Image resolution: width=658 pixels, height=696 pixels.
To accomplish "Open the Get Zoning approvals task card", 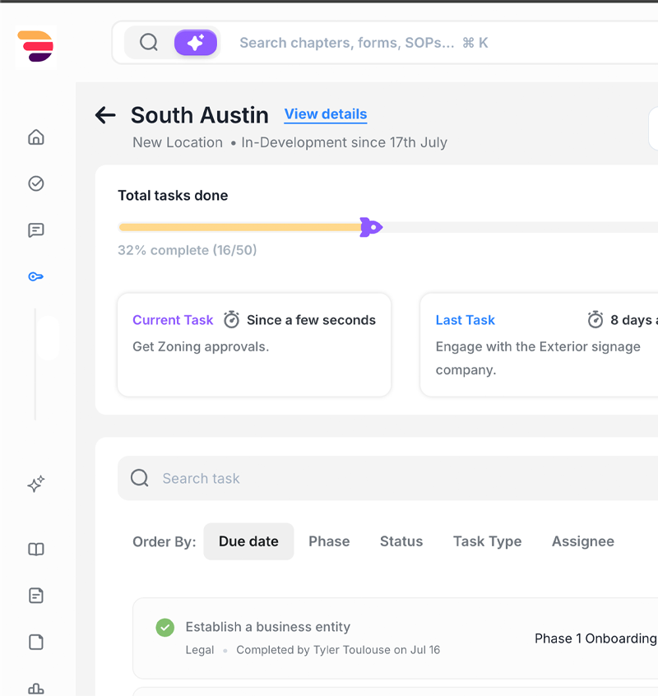I will tap(254, 345).
